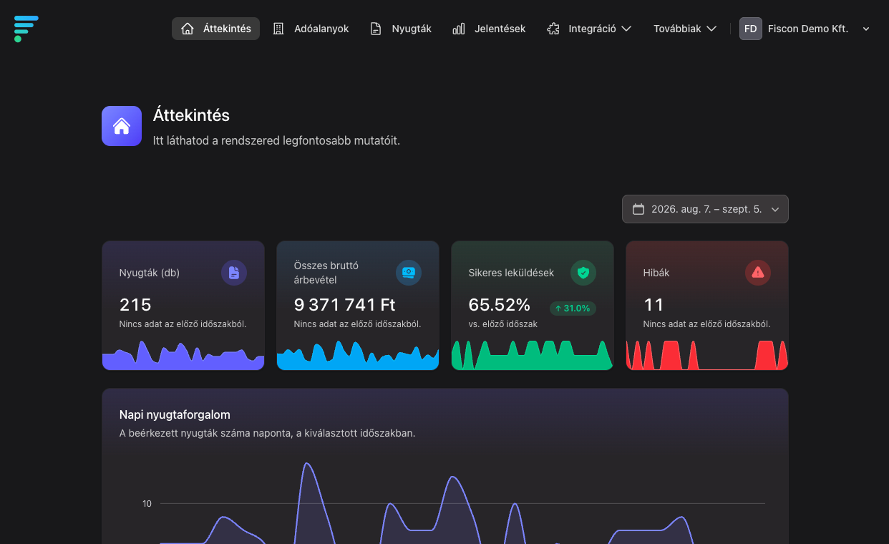The width and height of the screenshot is (889, 544).
Task: Click the 9 371 741 Ft revenue value
Action: point(345,305)
